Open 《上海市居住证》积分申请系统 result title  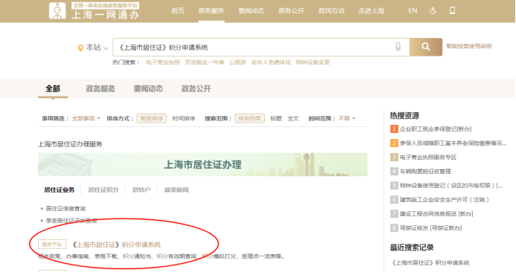(x=116, y=245)
